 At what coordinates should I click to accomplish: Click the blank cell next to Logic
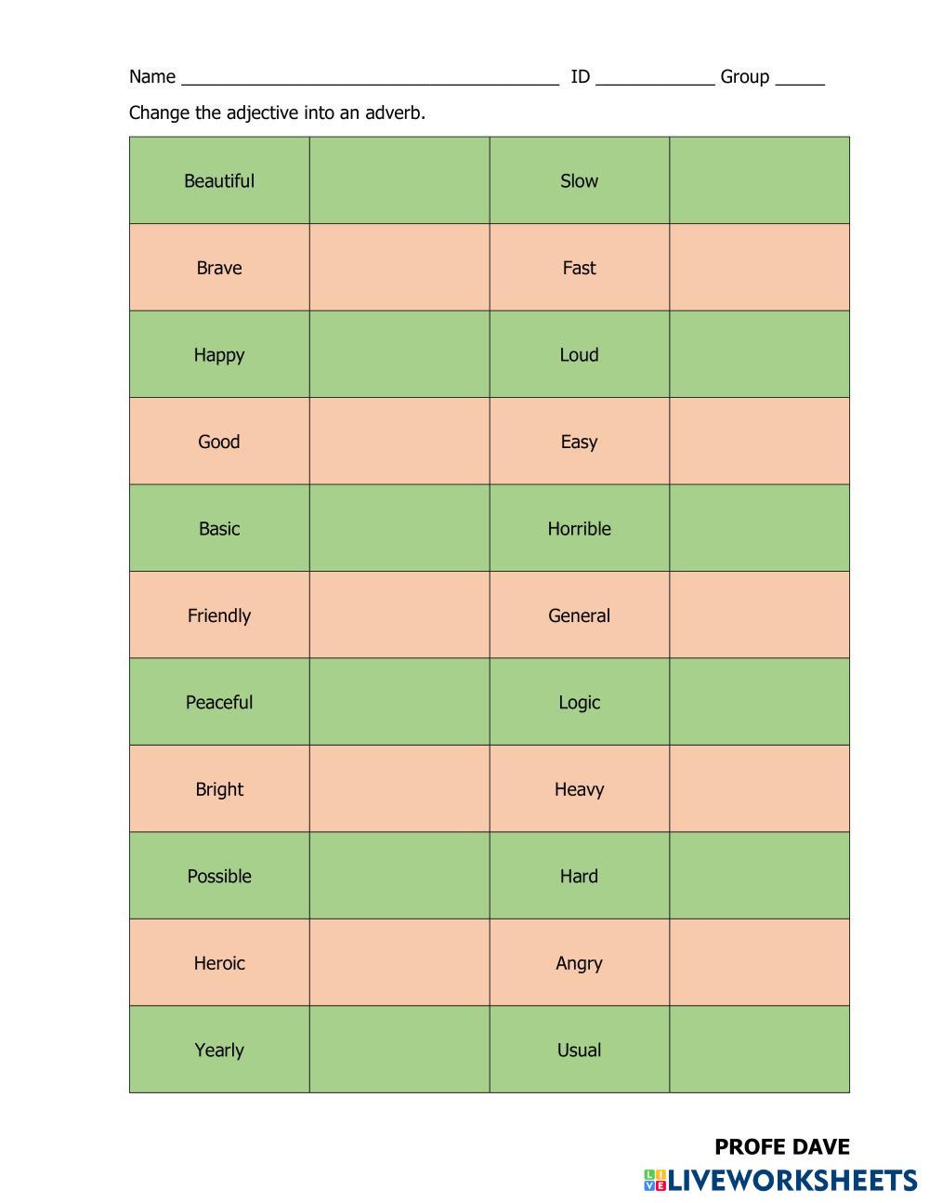pyautogui.click(x=759, y=702)
